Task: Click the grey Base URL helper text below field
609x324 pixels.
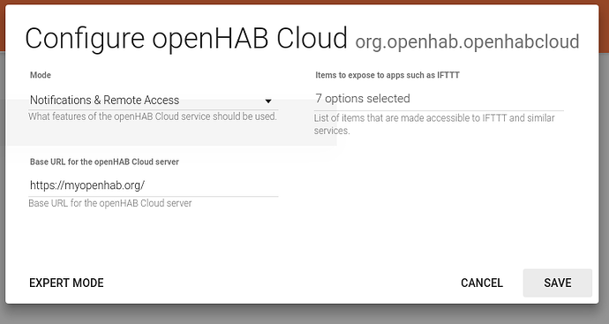Action: (110, 203)
